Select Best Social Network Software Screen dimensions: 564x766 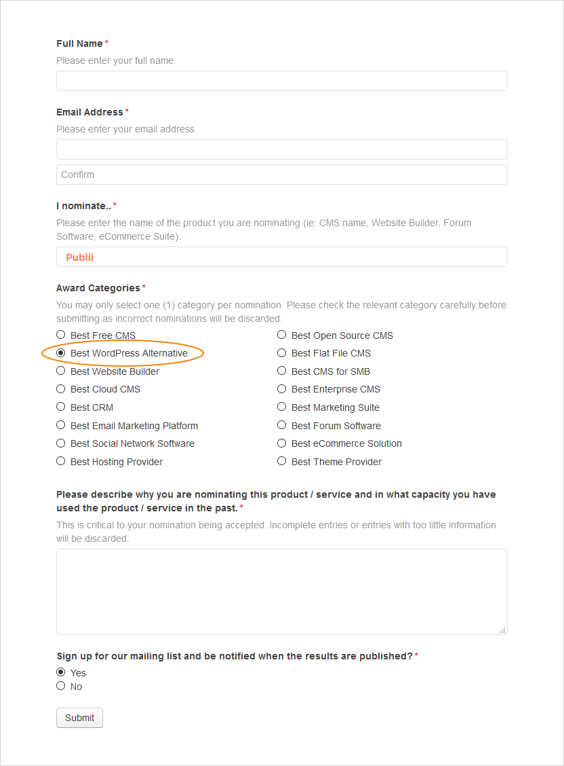point(60,442)
